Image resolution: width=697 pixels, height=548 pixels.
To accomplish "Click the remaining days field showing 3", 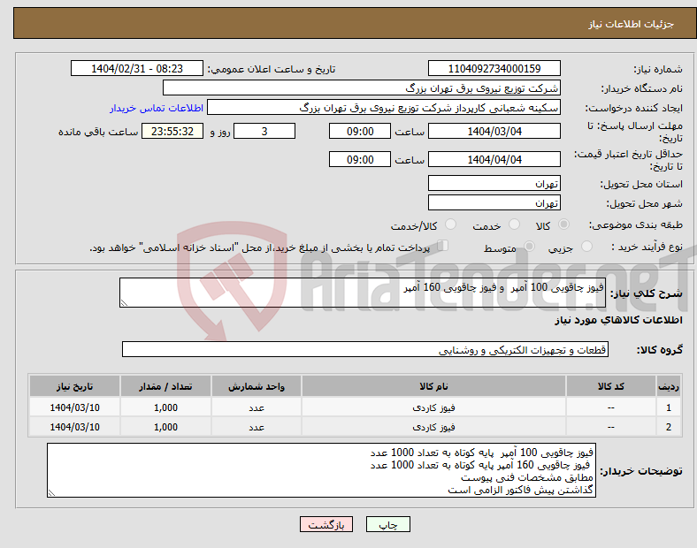I will click(264, 131).
